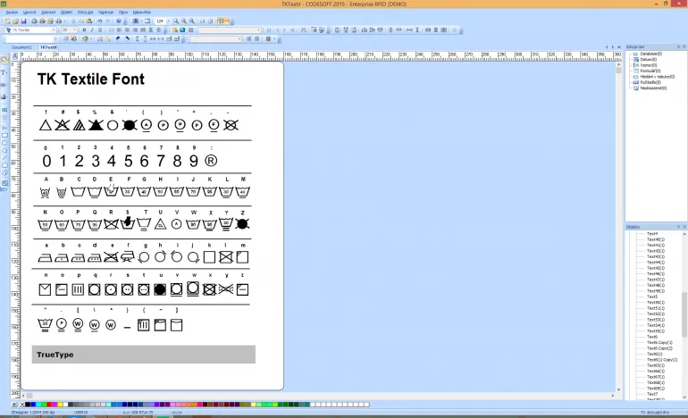Click the first-record navigation arrow
688x418 pixels.
pos(269,29)
